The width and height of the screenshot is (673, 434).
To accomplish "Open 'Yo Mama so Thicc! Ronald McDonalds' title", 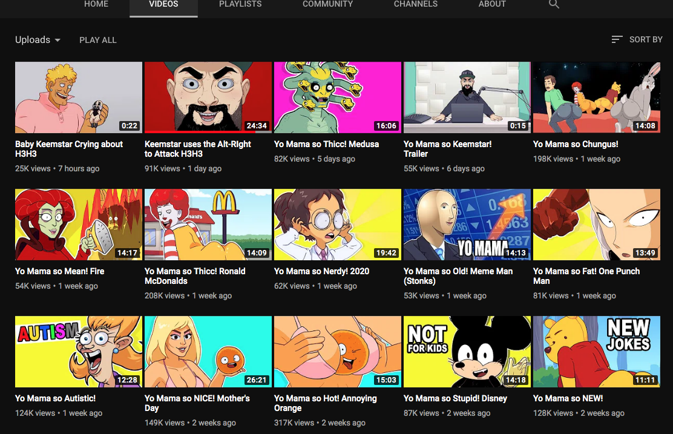I will tap(195, 276).
